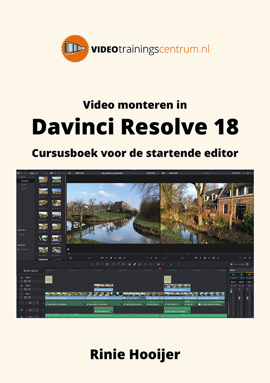
Task: Click the red-outlined selected clip thumbnail
Action: 56,238
